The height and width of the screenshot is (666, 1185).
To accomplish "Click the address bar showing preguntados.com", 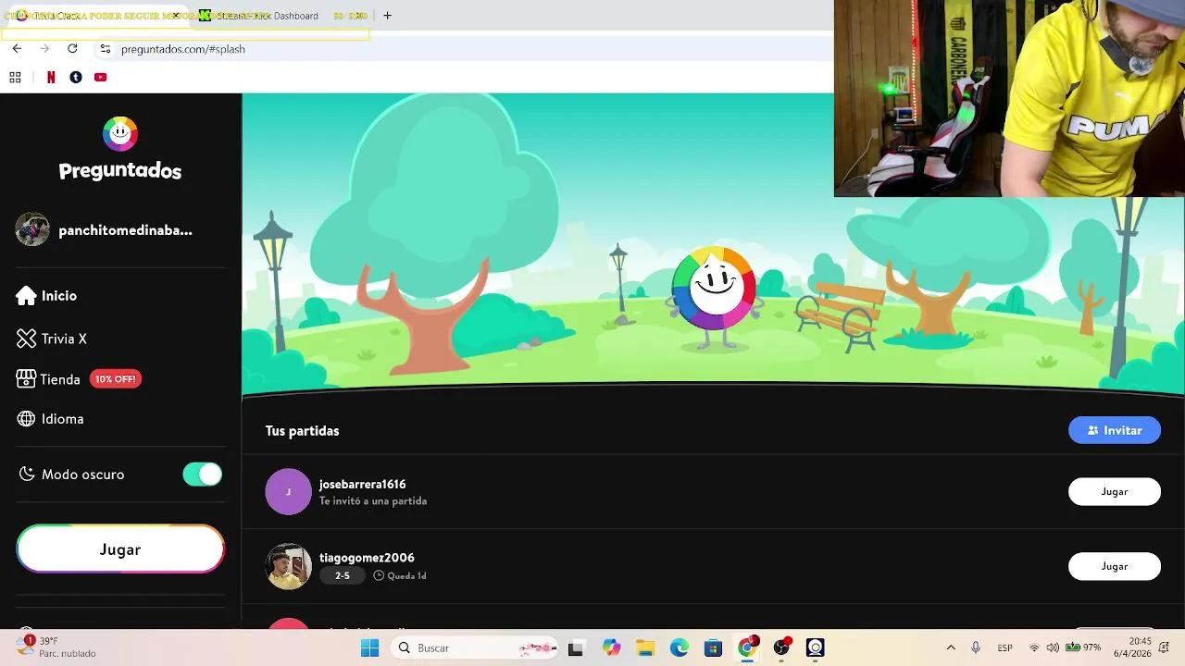I will point(370,49).
